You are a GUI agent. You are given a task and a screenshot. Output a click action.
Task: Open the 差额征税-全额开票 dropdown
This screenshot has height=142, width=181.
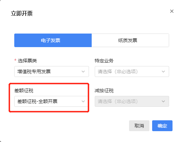click(51, 101)
